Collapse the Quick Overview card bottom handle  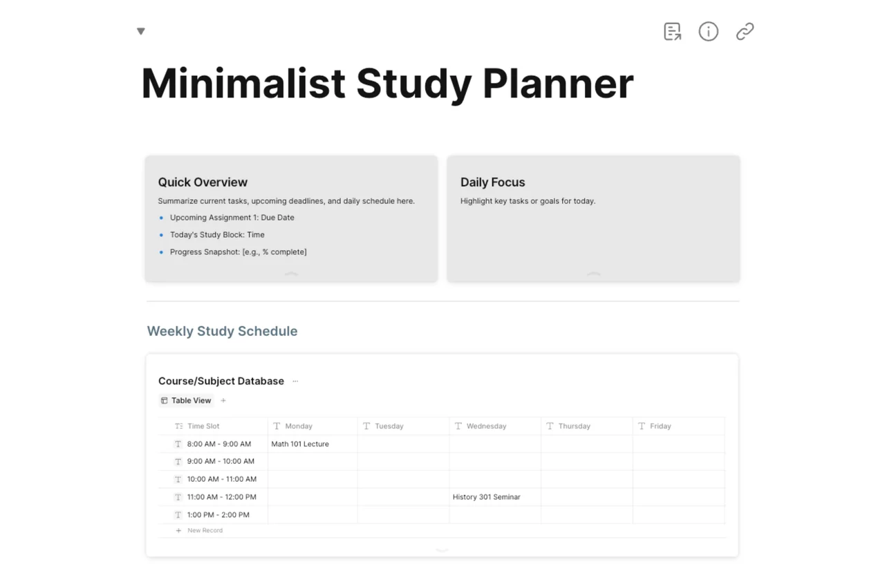(x=291, y=274)
